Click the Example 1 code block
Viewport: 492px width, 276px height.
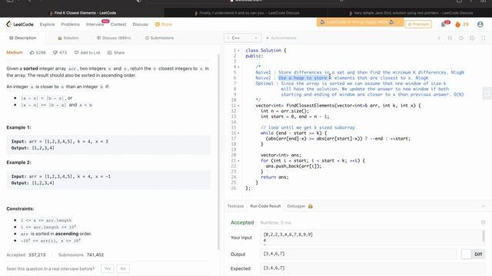coord(108,145)
